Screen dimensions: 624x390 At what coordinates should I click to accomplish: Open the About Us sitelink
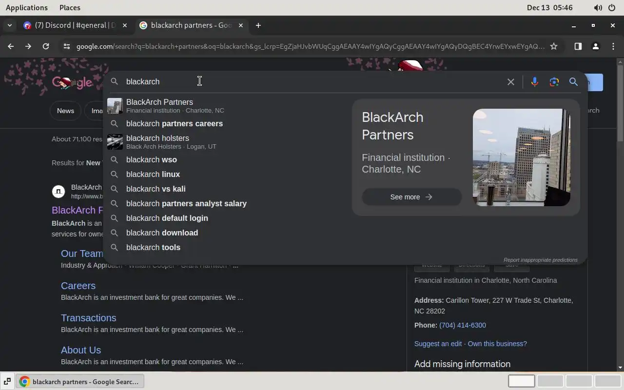[81, 350]
